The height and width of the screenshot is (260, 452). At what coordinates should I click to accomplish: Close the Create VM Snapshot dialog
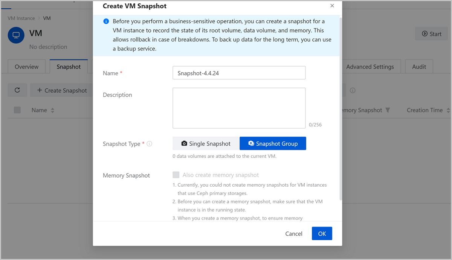point(332,6)
